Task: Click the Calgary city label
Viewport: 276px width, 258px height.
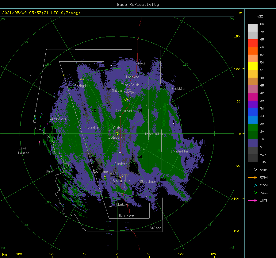Action: tap(120, 180)
